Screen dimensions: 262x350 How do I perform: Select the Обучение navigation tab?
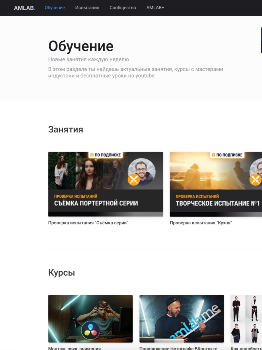pyautogui.click(x=55, y=8)
